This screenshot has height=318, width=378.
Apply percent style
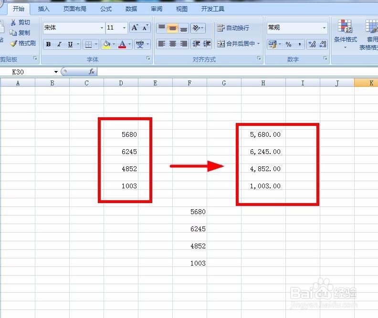(288, 44)
